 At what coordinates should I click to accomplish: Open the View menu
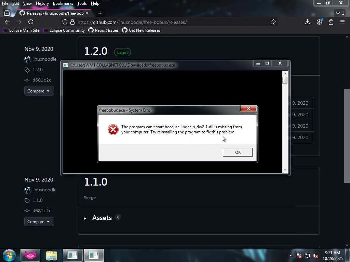(27, 3)
